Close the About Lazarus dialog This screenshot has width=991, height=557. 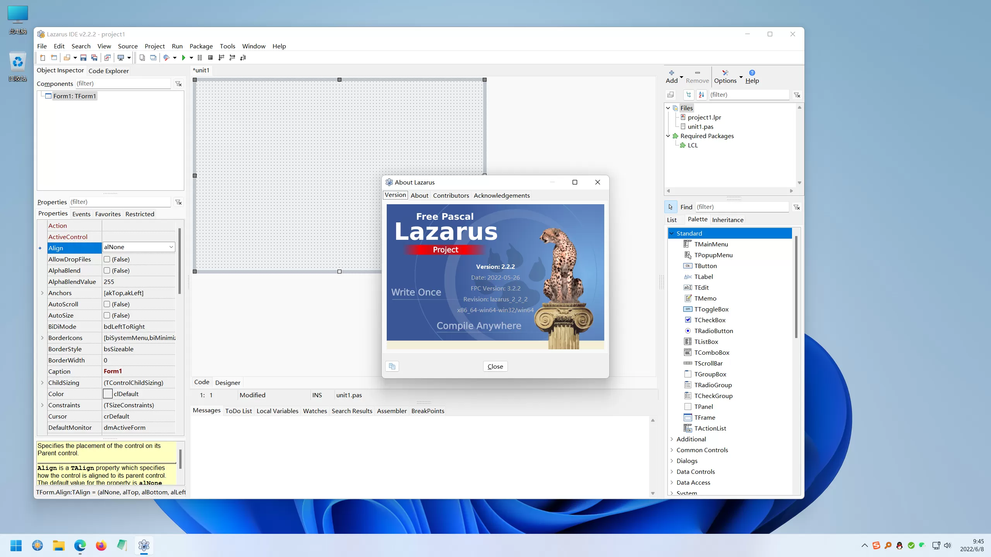tap(495, 366)
